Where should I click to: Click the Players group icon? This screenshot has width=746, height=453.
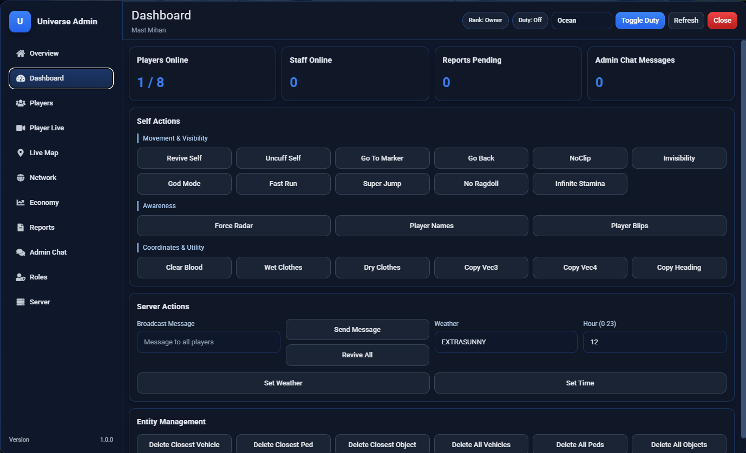click(21, 103)
